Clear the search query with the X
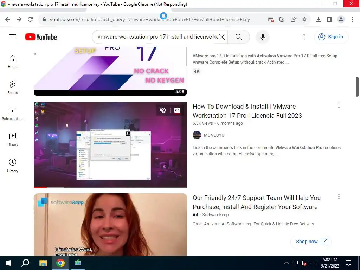 [222, 37]
